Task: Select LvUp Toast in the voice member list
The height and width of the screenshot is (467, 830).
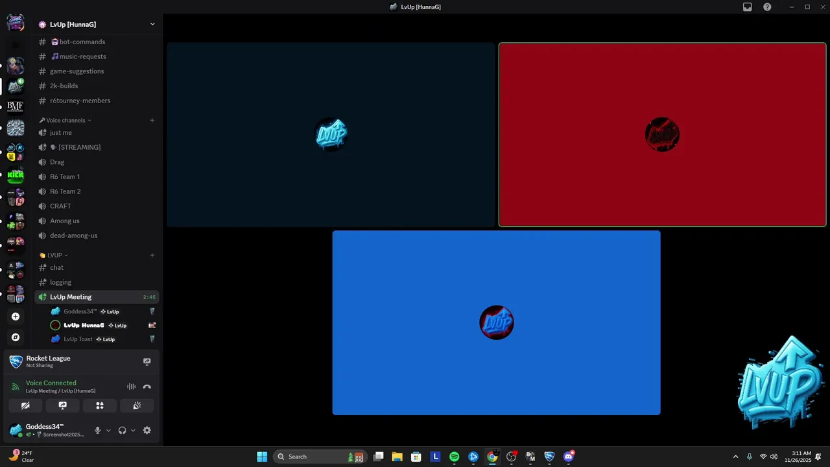Action: (103, 339)
